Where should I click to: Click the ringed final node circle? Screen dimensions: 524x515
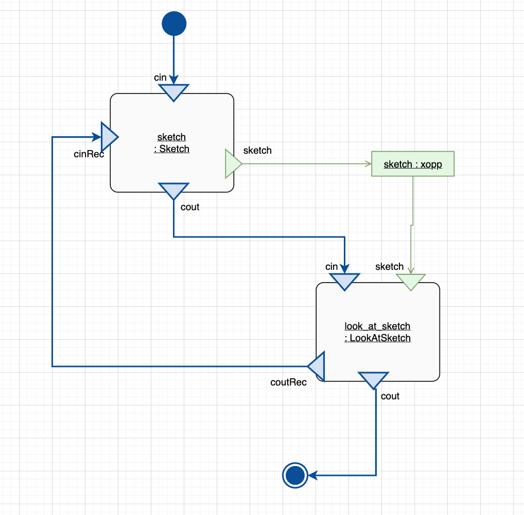click(x=295, y=475)
